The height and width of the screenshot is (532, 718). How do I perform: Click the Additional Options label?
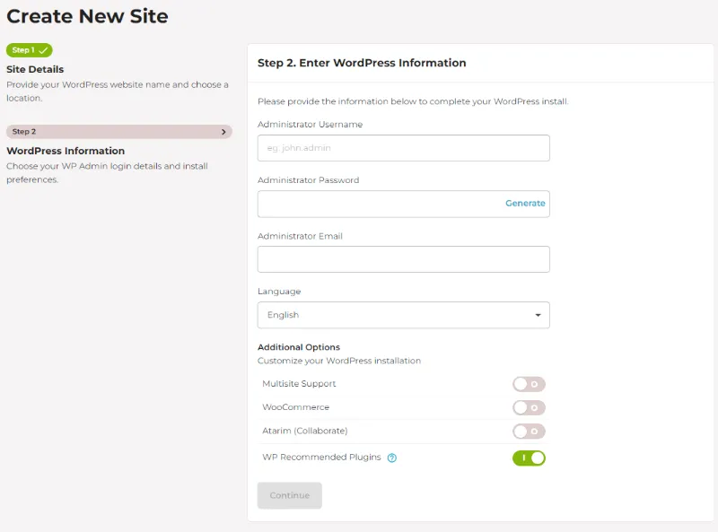tap(299, 345)
